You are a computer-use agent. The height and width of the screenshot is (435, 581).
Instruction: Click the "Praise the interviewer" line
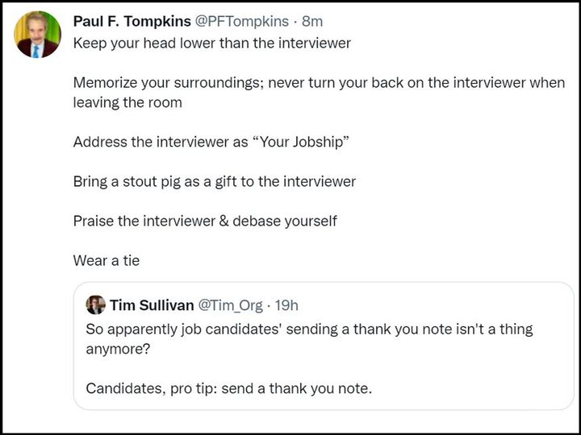tap(205, 221)
